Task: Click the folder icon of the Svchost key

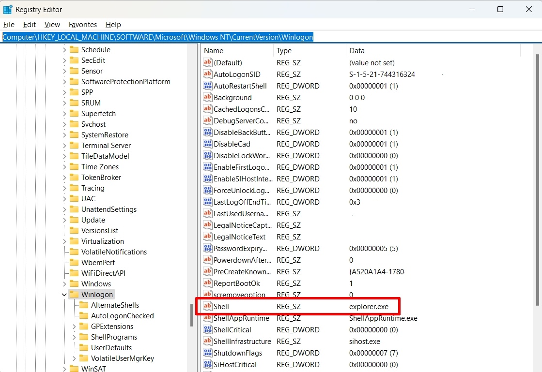Action: (x=74, y=124)
